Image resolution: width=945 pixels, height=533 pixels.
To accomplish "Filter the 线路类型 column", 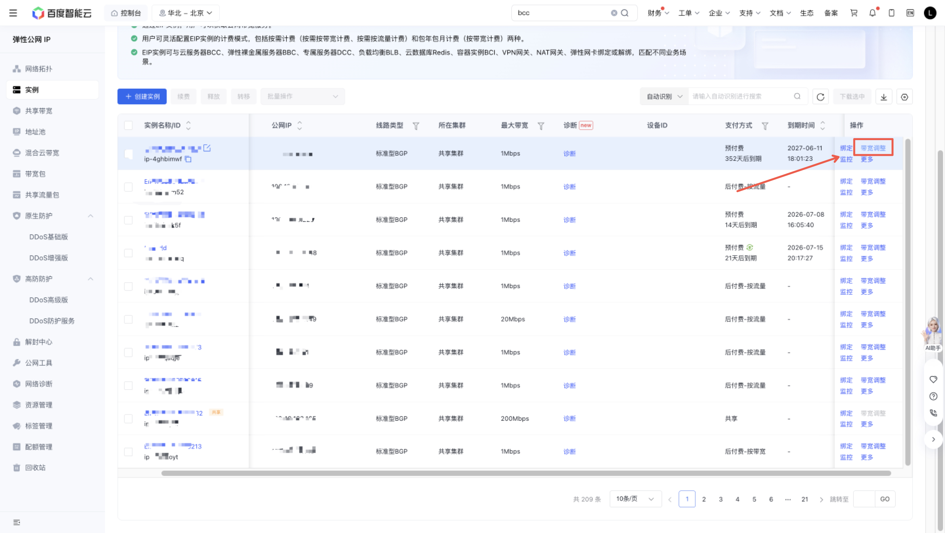I will (416, 126).
